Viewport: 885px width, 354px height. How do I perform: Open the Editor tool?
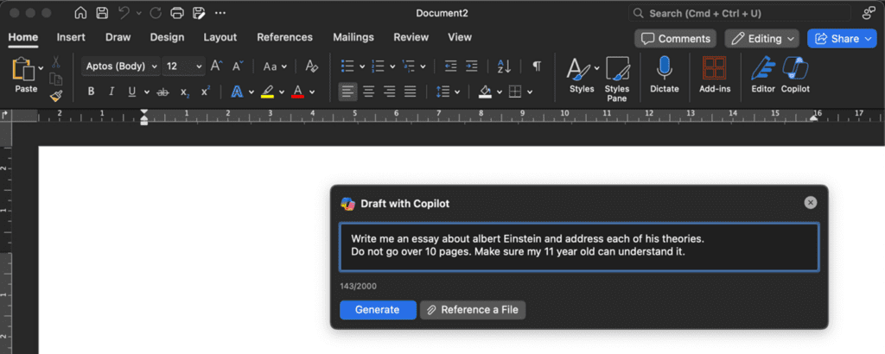(x=763, y=75)
